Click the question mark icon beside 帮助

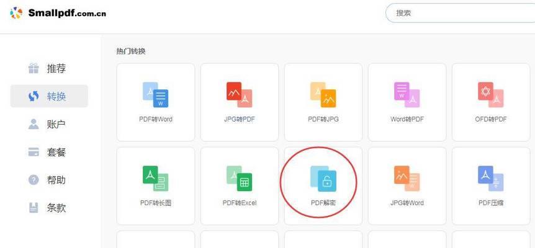click(x=34, y=180)
